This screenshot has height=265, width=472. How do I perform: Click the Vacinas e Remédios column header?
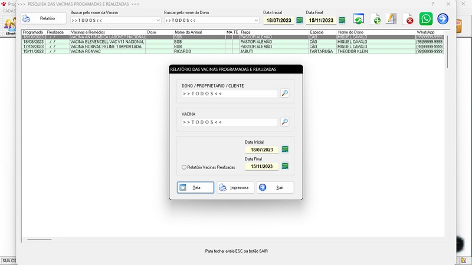pos(107,32)
